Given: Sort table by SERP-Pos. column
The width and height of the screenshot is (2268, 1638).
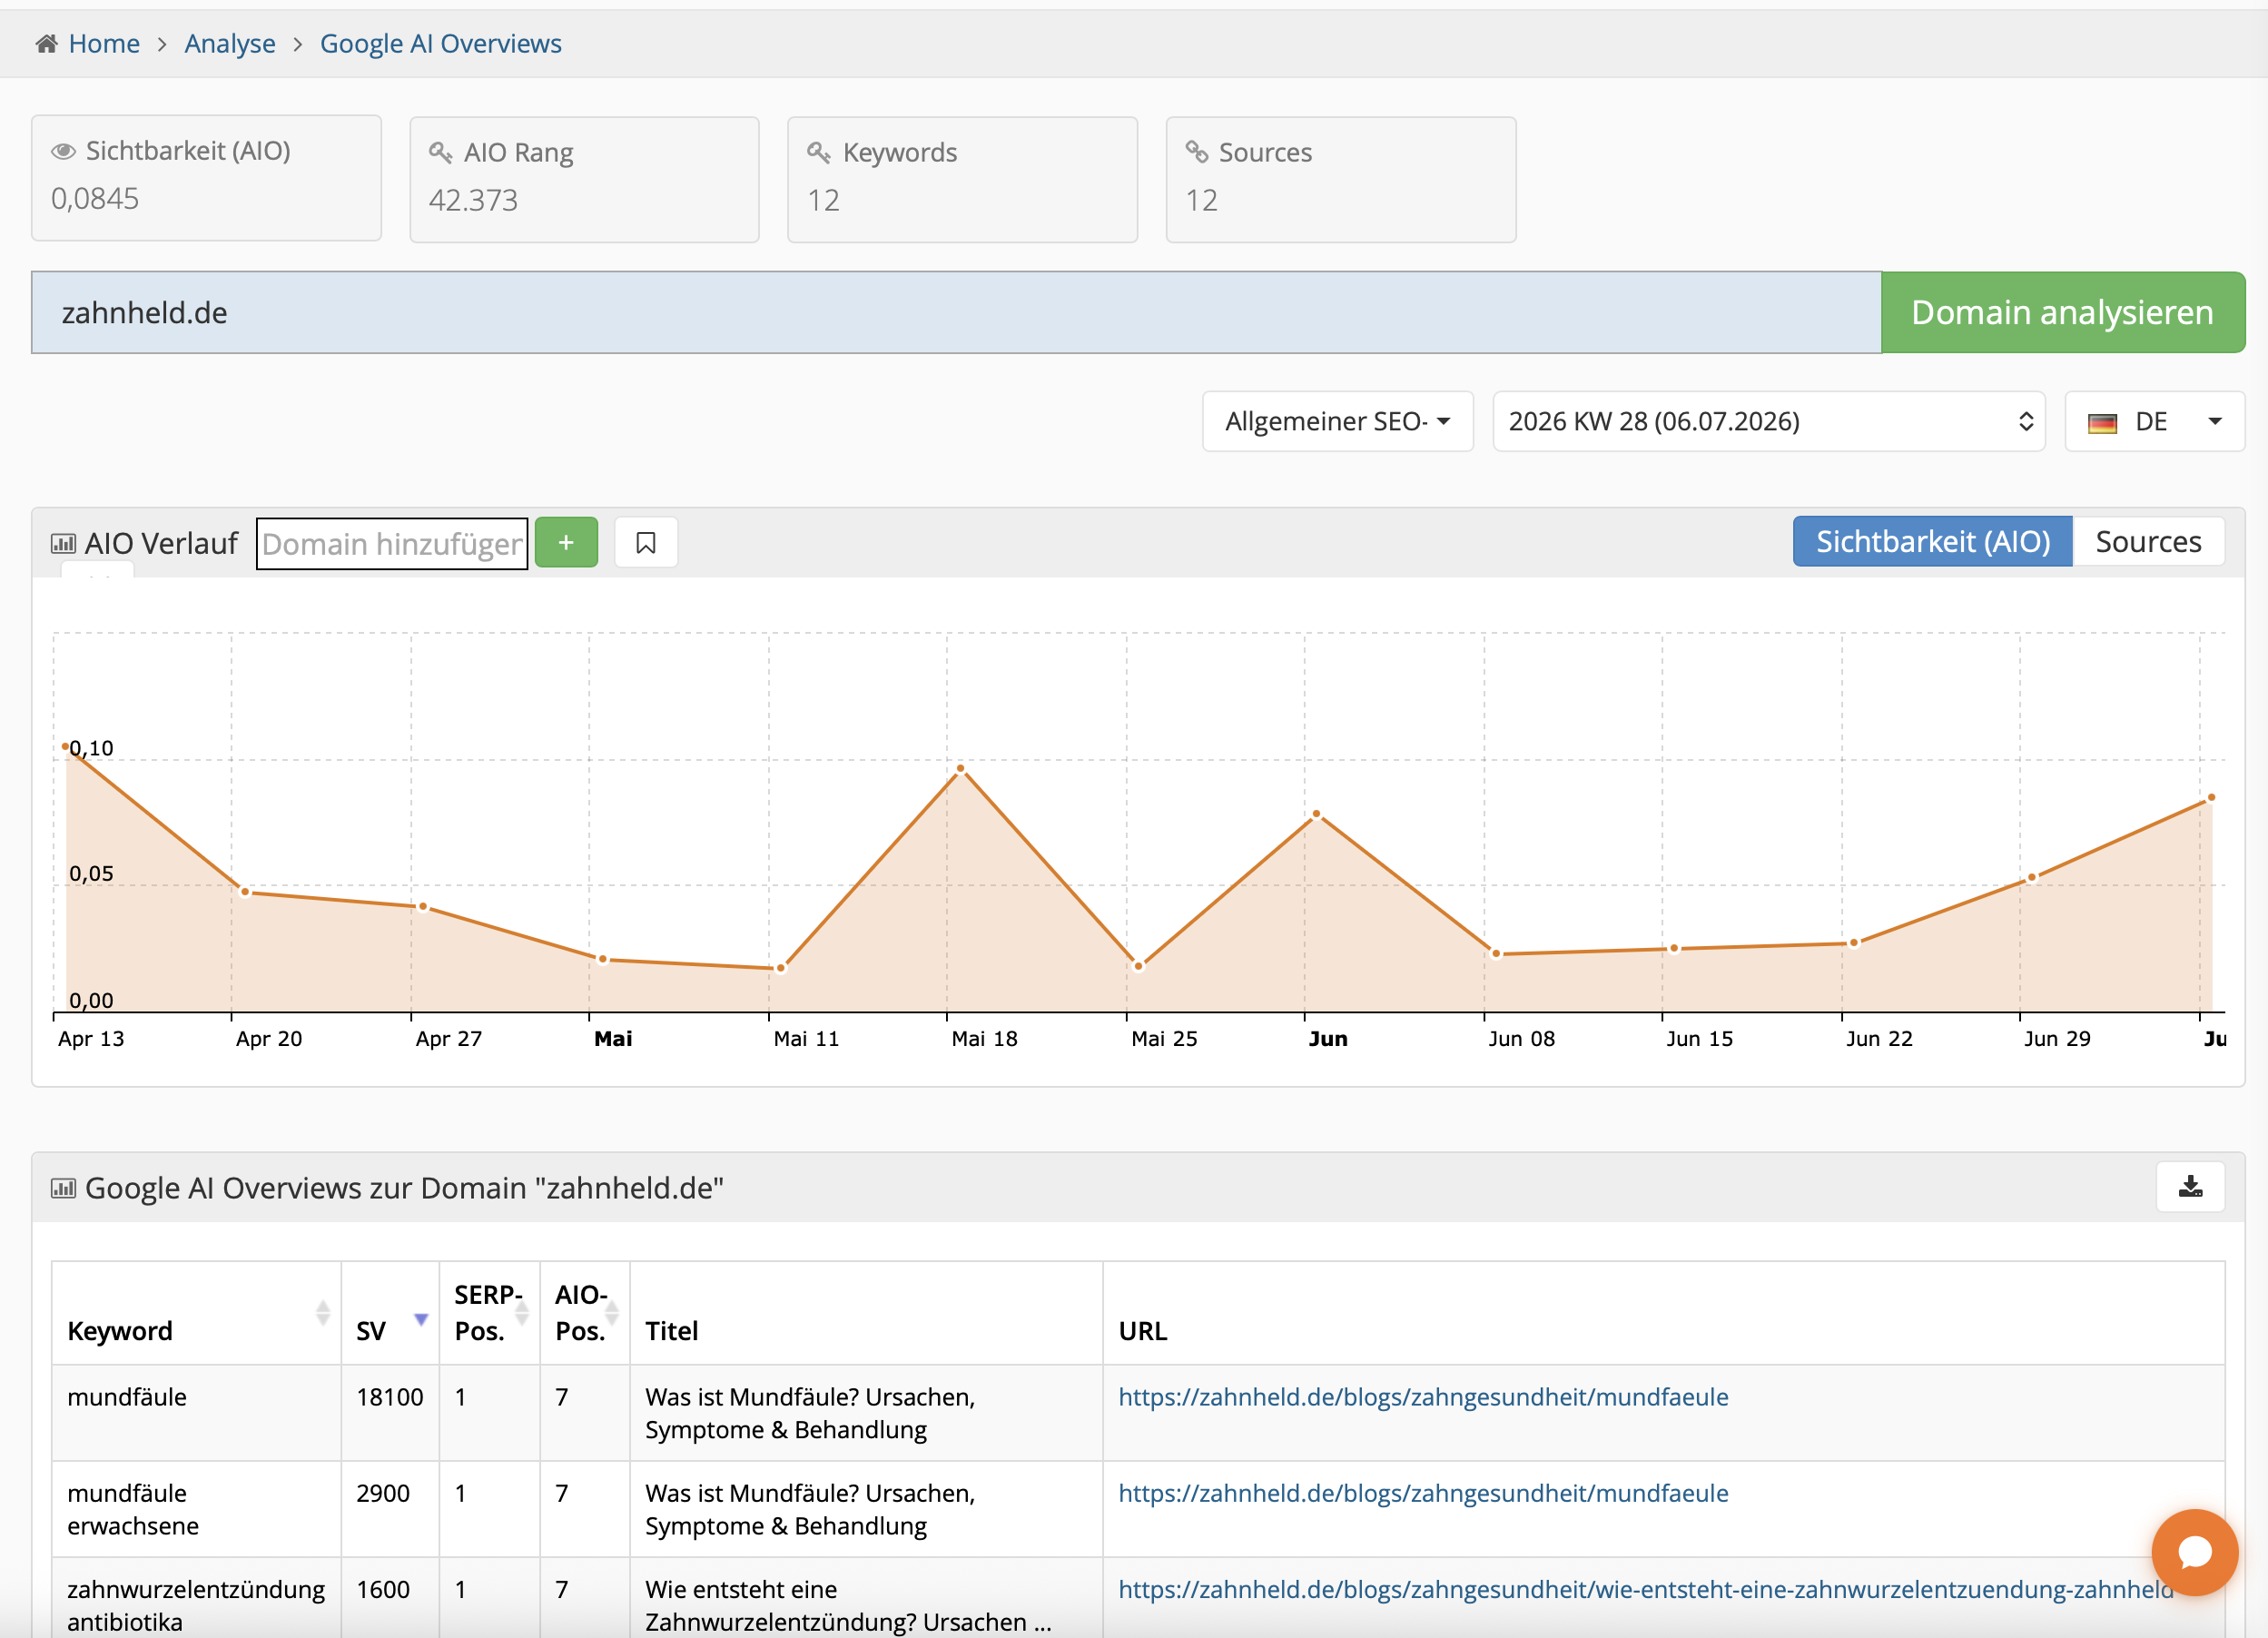Looking at the screenshot, I should click(x=490, y=1313).
